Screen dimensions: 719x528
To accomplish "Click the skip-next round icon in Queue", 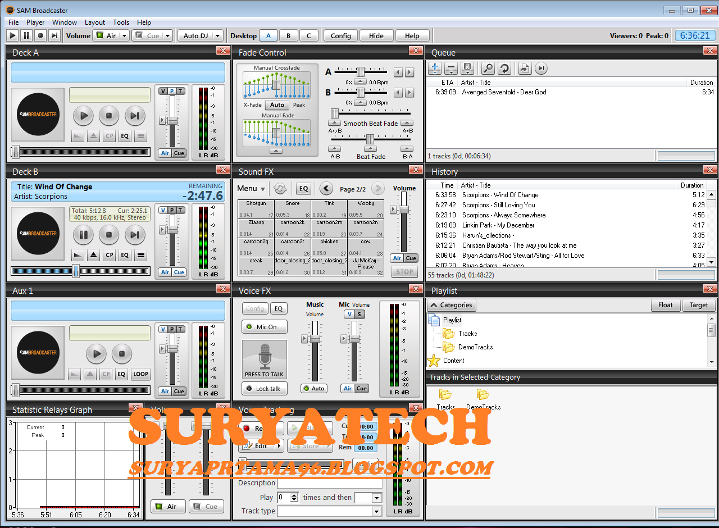I will pyautogui.click(x=541, y=69).
